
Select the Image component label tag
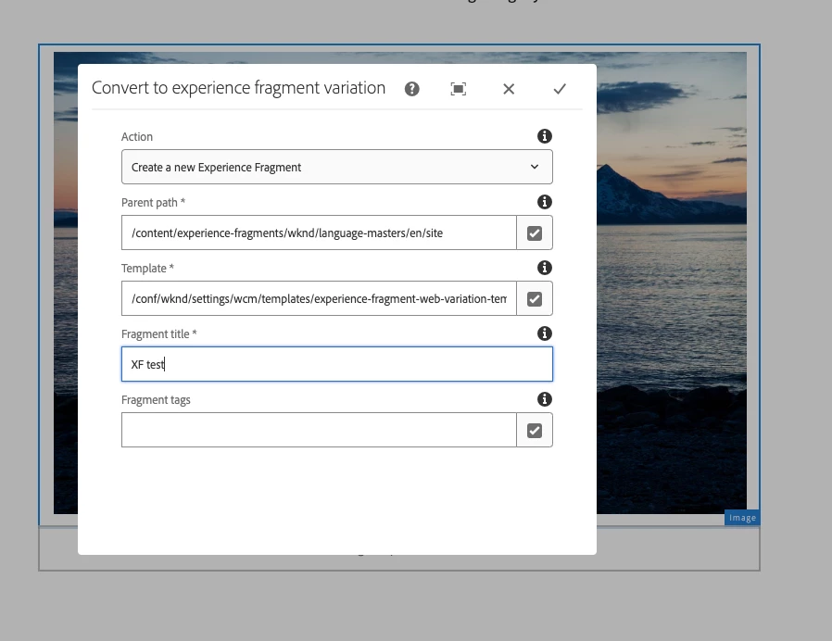pos(742,518)
